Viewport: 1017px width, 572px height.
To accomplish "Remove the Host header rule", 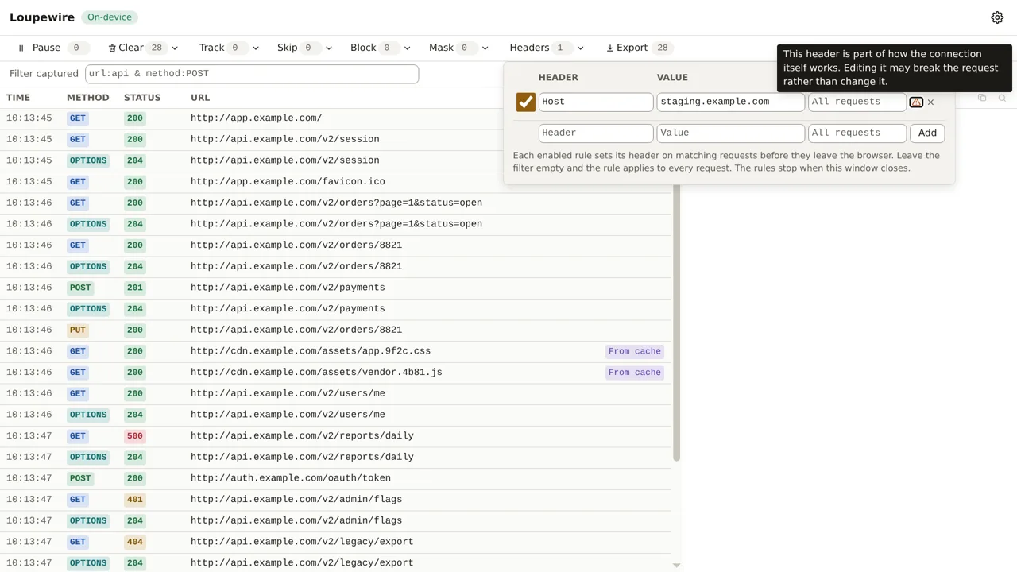I will click(x=930, y=102).
